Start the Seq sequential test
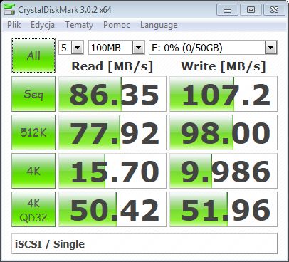289x262 pixels. pos(33,94)
